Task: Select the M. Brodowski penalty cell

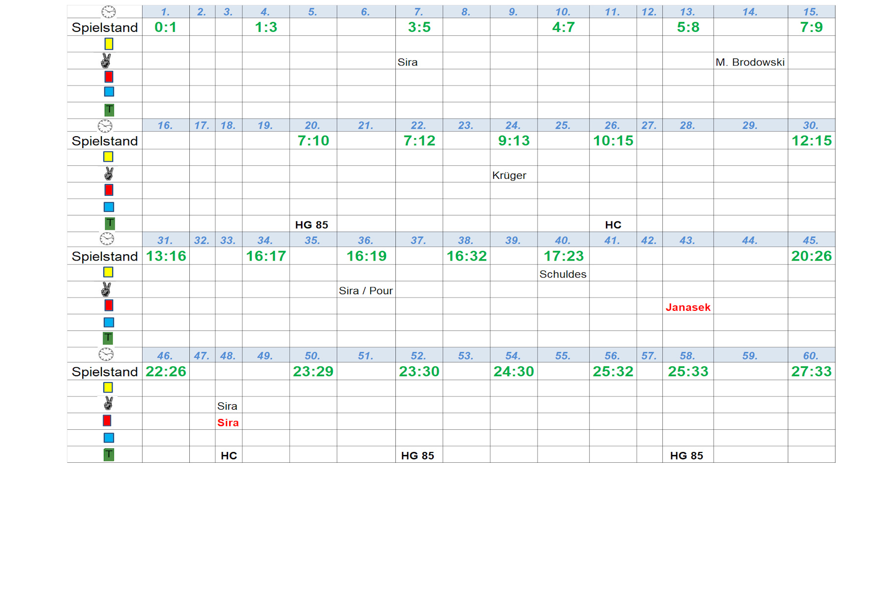Action: tap(750, 62)
